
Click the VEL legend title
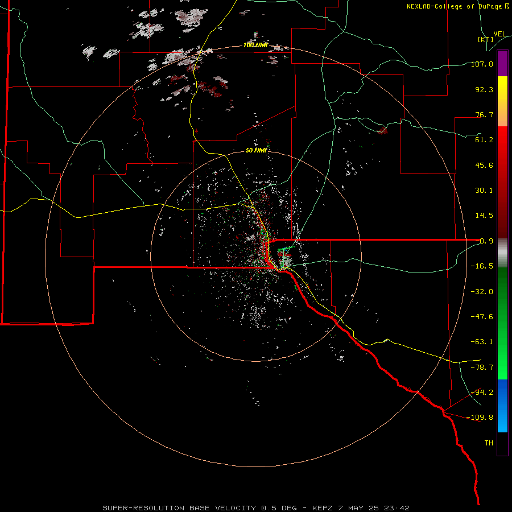coord(499,34)
